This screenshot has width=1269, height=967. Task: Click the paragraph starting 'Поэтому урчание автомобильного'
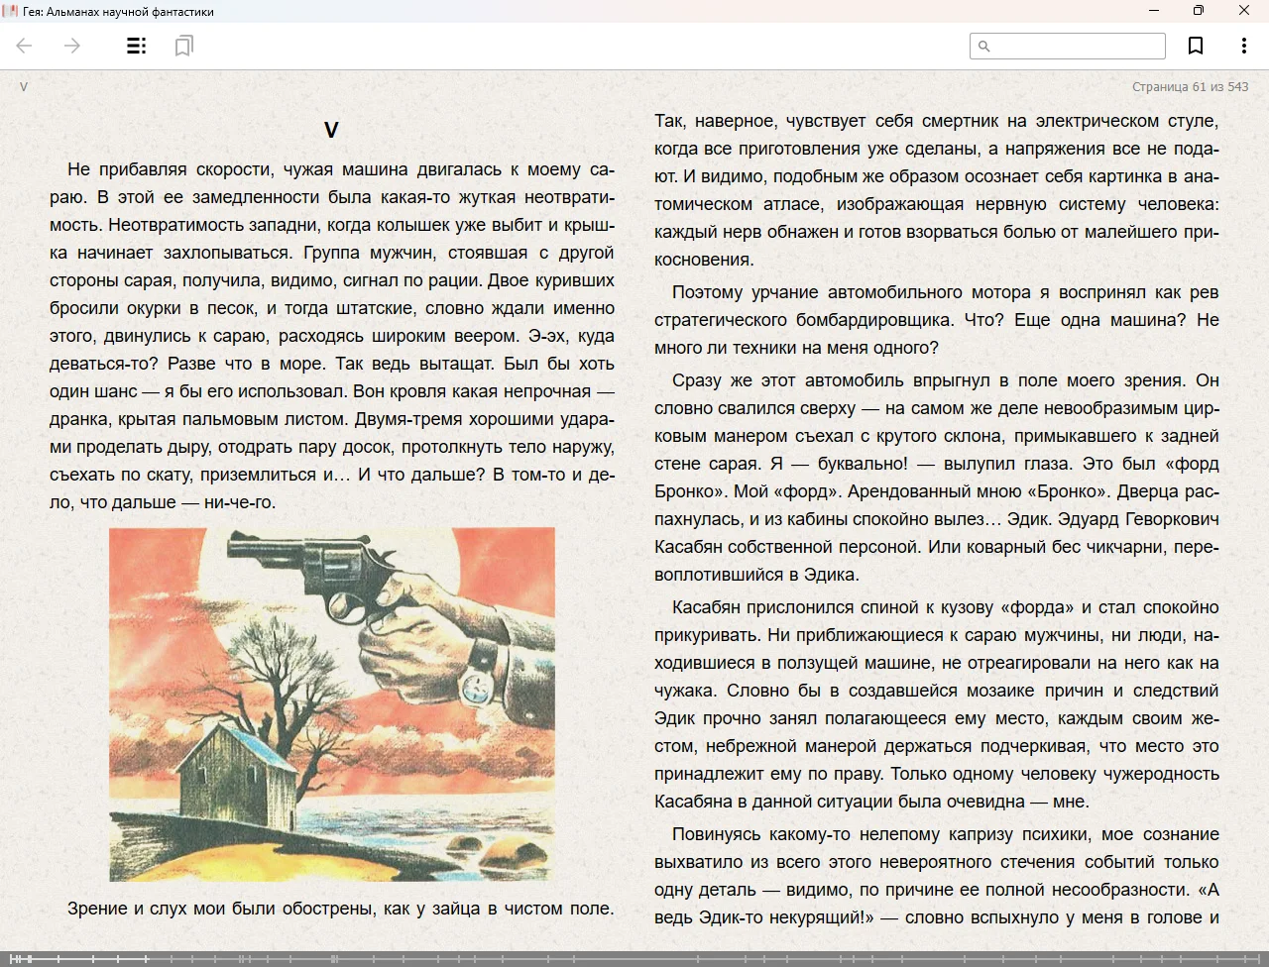point(937,320)
